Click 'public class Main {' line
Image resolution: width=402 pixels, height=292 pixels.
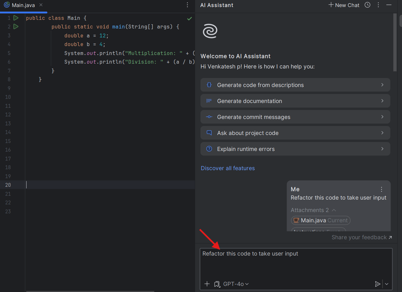tap(56, 18)
